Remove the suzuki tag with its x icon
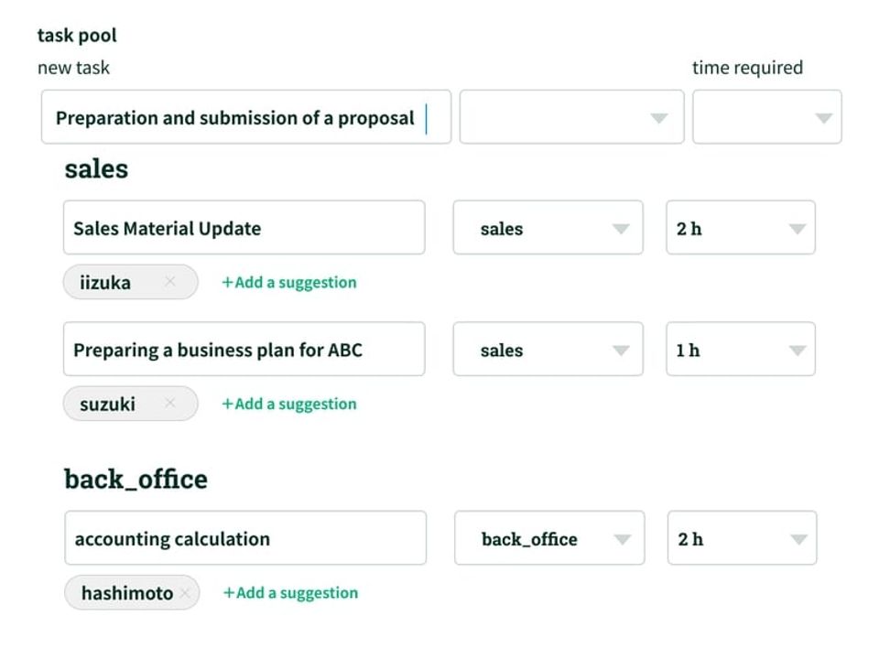Image resolution: width=879 pixels, height=659 pixels. pyautogui.click(x=170, y=404)
